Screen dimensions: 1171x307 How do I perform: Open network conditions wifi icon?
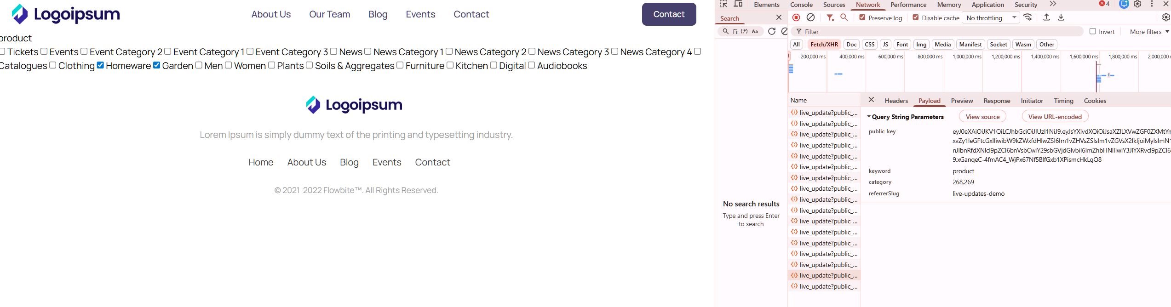[1028, 17]
